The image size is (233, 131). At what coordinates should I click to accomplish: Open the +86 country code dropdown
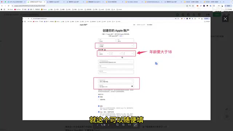pos(116,81)
